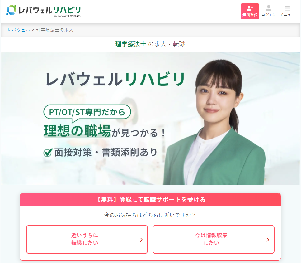
Task: Click the 【無料】登録して転職サポートを受ける header bar
Action: click(x=150, y=199)
